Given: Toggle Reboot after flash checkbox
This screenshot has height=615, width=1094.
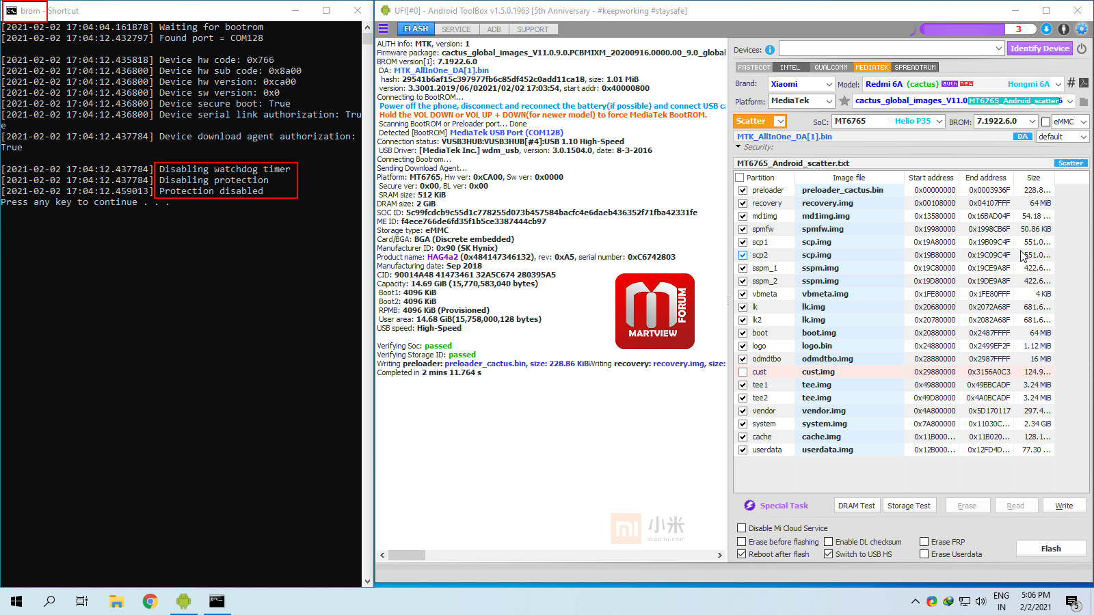Looking at the screenshot, I should 742,554.
